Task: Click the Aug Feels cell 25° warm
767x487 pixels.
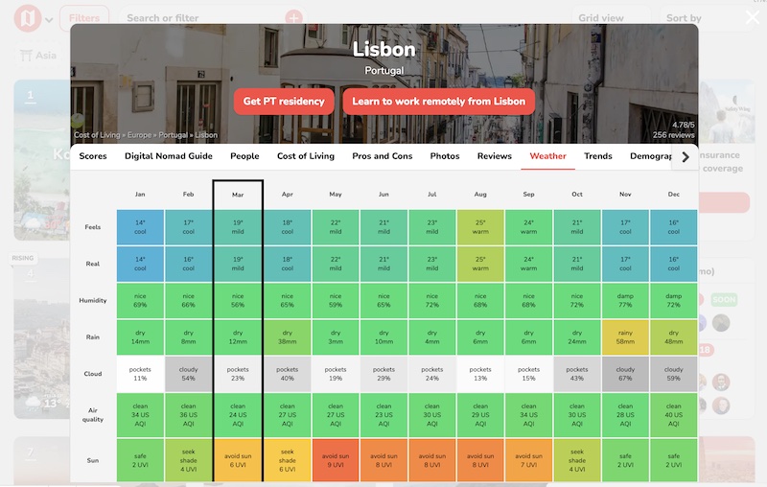Action: 480,227
